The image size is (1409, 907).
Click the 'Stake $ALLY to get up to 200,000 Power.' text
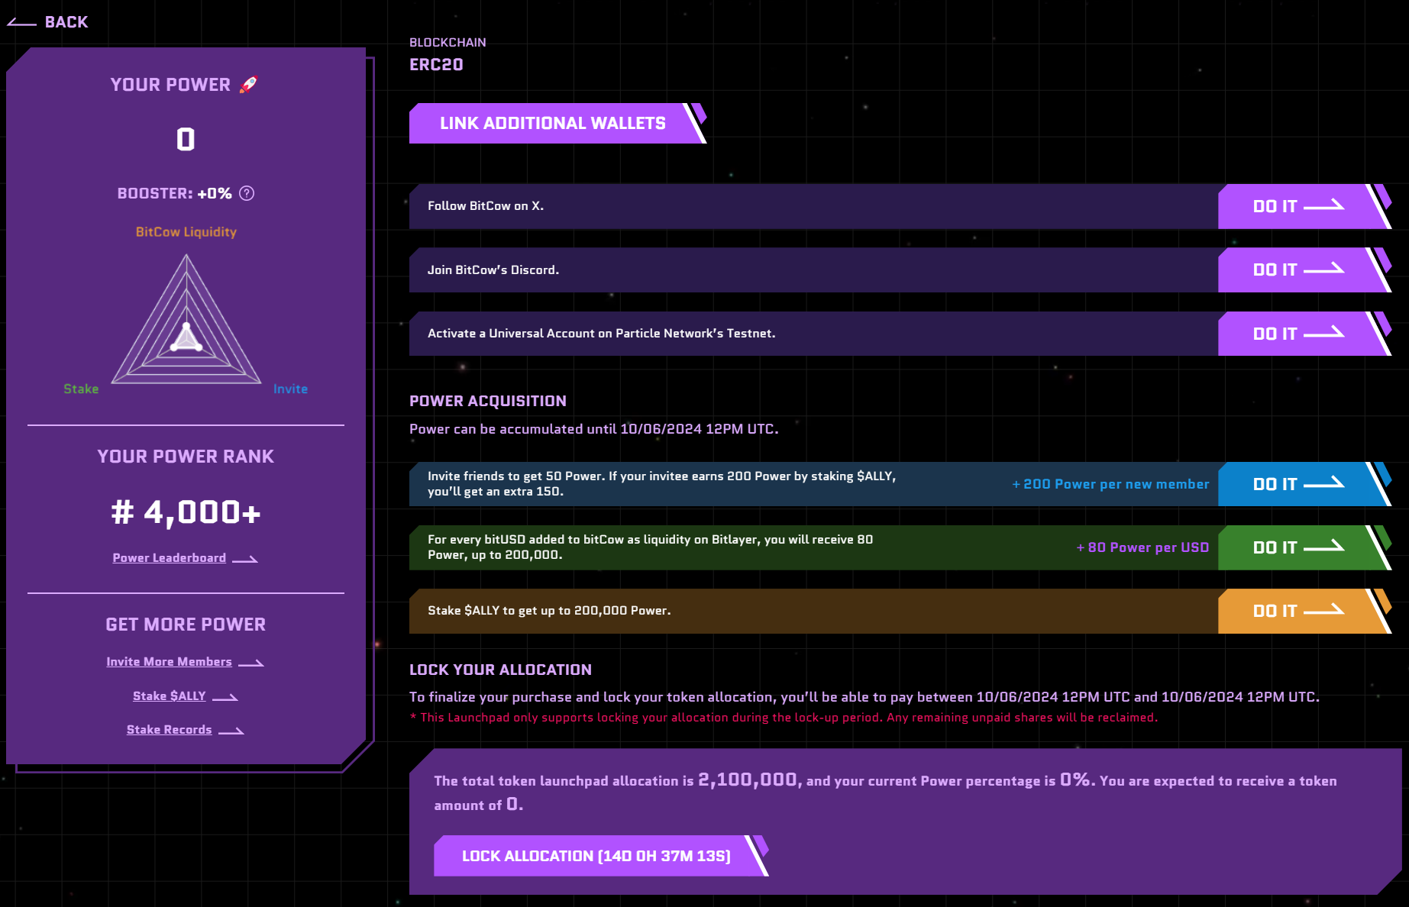pyautogui.click(x=549, y=611)
